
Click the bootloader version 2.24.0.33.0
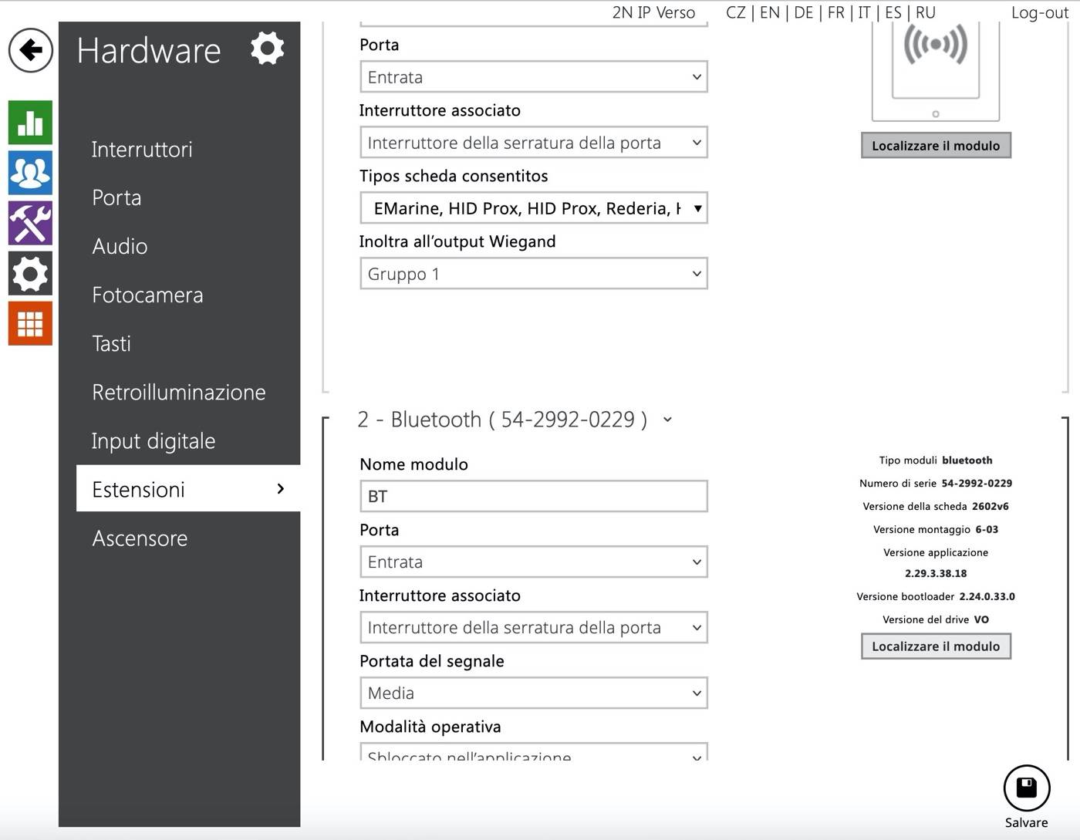point(987,597)
